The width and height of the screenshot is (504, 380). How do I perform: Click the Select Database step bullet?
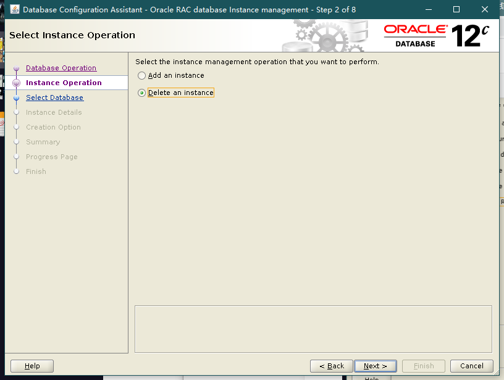[17, 98]
